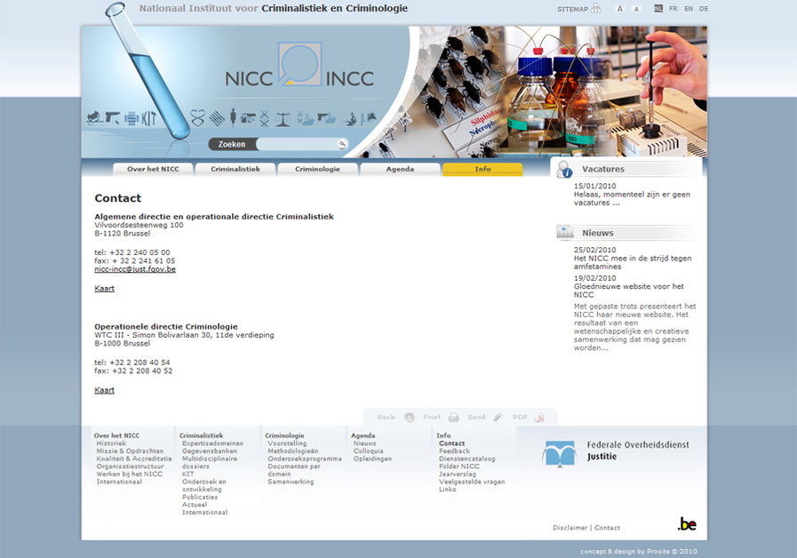Read vacancy item dated 15/01/2010
The width and height of the screenshot is (797, 558).
point(632,194)
